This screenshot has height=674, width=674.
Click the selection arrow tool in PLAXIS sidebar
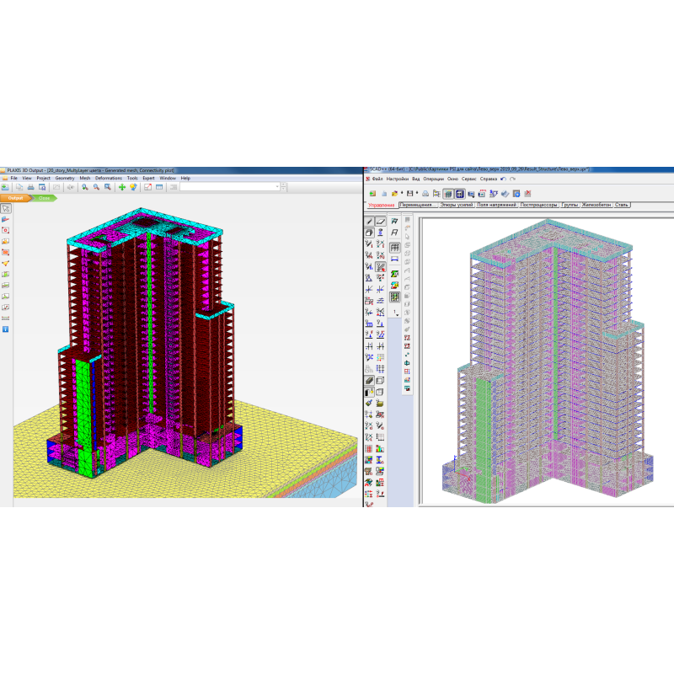6,208
